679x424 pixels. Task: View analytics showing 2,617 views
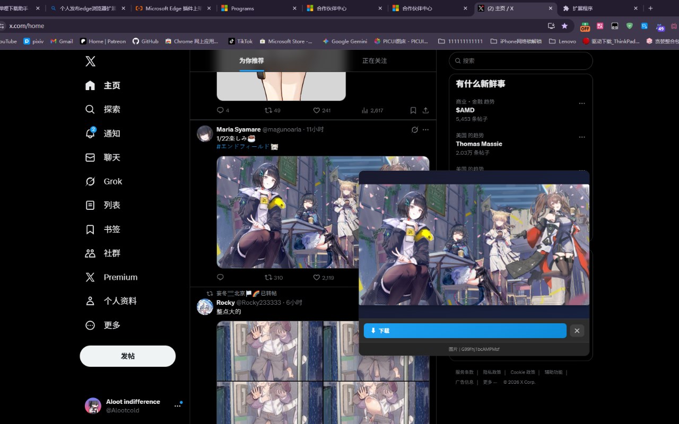point(372,110)
